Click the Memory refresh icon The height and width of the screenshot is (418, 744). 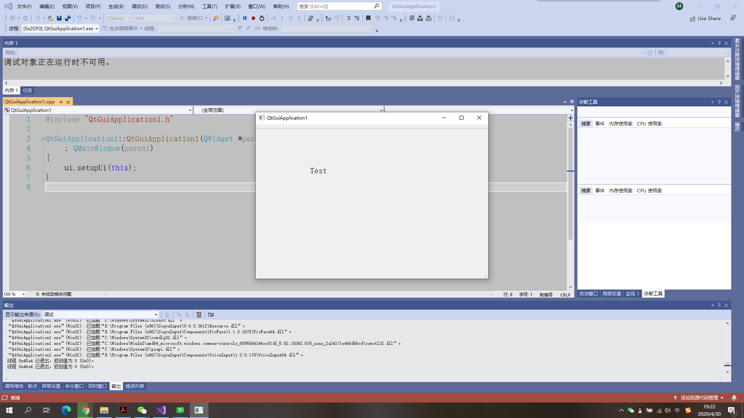(x=650, y=52)
